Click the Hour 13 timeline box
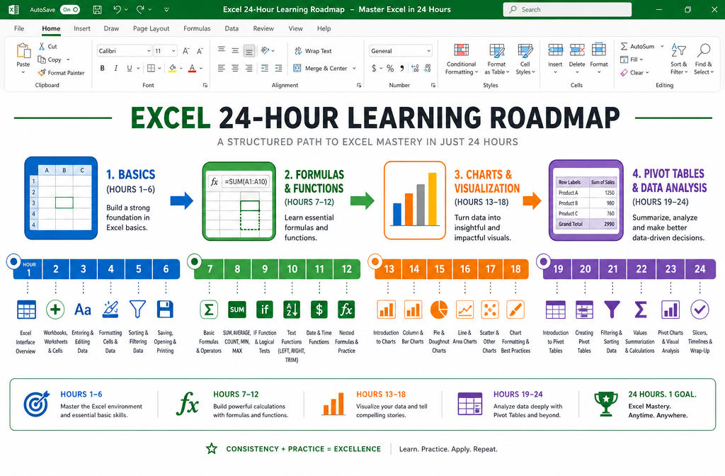The height and width of the screenshot is (476, 725). point(389,268)
